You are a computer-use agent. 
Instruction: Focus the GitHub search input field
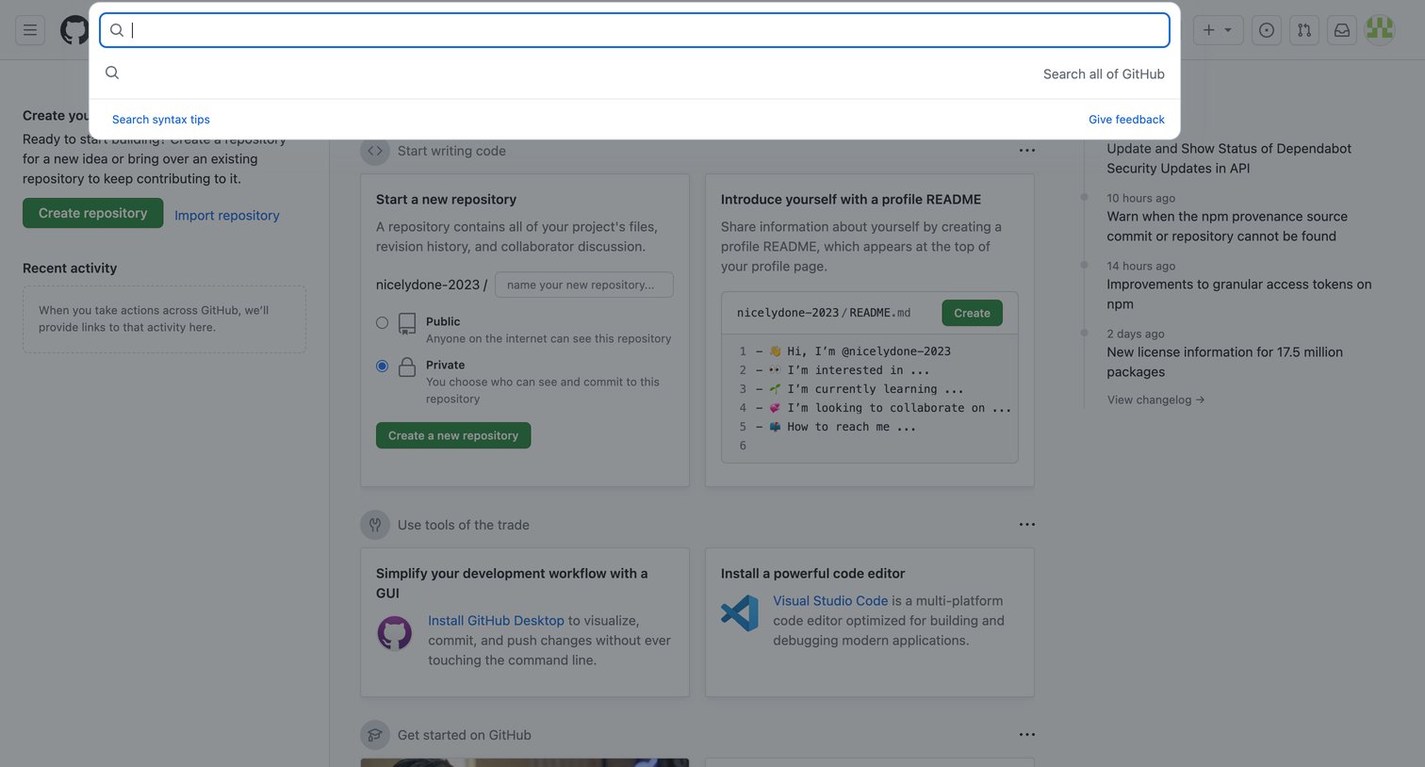coord(634,30)
